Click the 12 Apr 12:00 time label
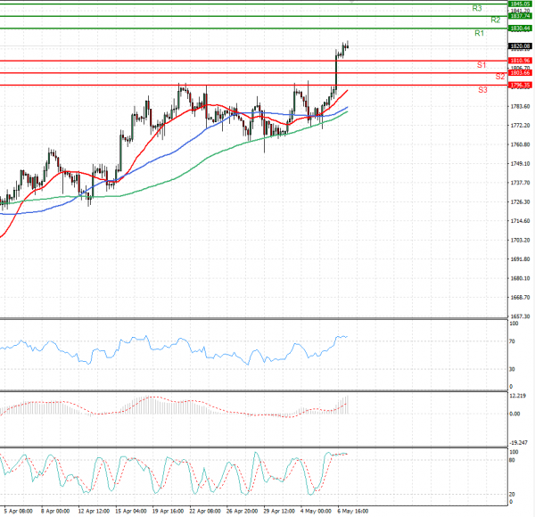535x517 pixels. [94, 511]
